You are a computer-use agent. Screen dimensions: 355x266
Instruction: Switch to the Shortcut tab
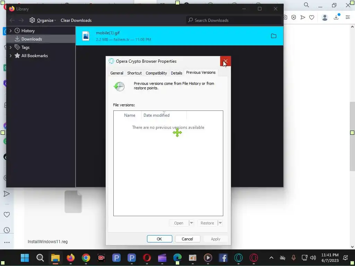click(135, 73)
